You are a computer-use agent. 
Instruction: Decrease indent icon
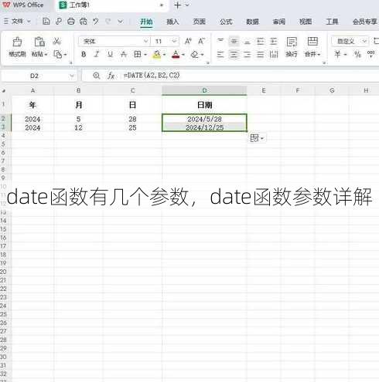click(x=261, y=41)
